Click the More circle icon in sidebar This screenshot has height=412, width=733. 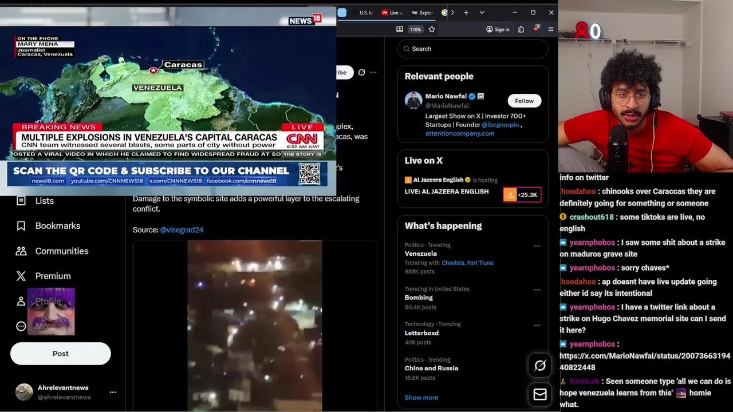tap(21, 326)
